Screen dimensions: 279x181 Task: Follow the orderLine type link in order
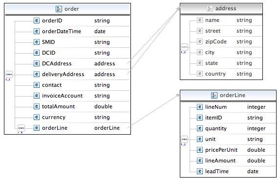107,128
